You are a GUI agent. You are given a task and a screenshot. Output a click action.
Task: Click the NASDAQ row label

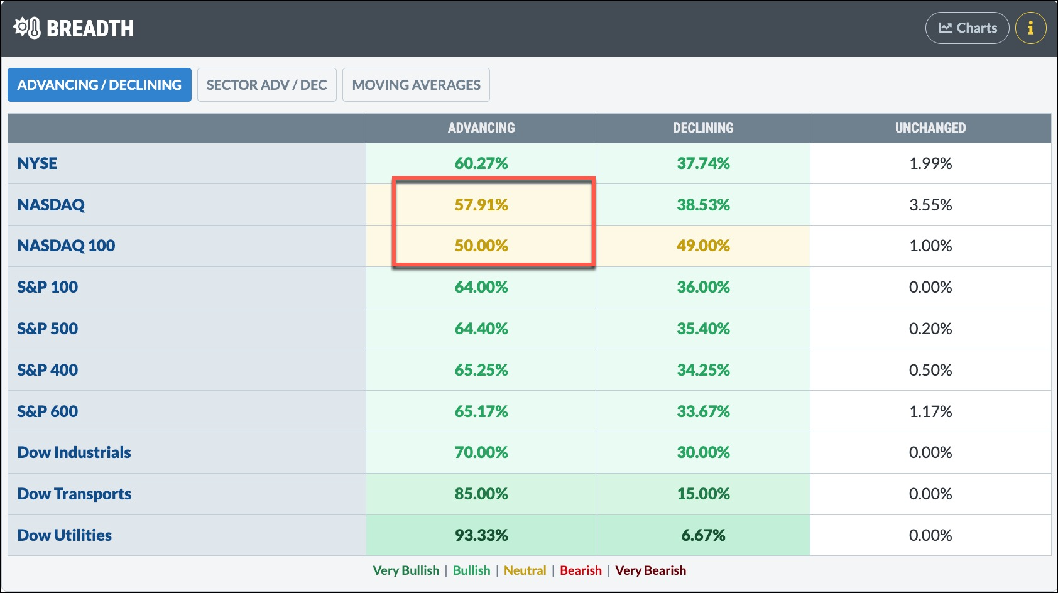tap(51, 205)
